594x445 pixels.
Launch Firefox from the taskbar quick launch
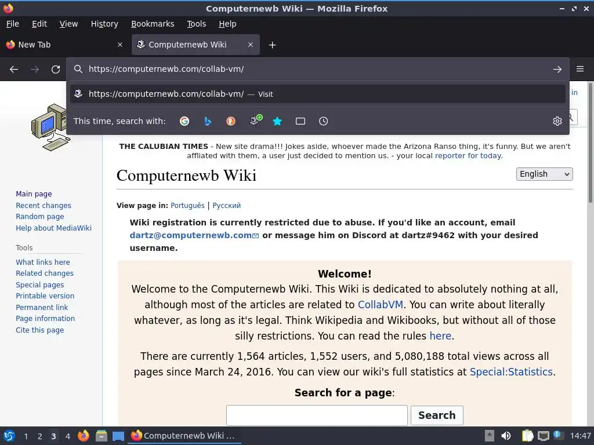[x=84, y=436]
